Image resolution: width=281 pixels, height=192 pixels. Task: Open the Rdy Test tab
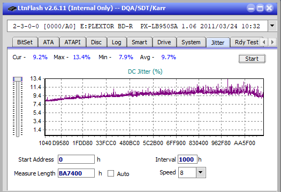click(x=247, y=42)
